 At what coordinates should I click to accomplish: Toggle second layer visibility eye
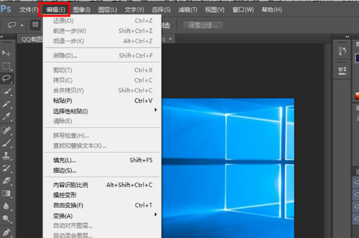356,194
